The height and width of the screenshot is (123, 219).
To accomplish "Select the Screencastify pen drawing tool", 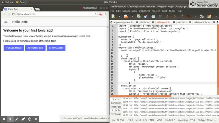I will pos(17,119).
